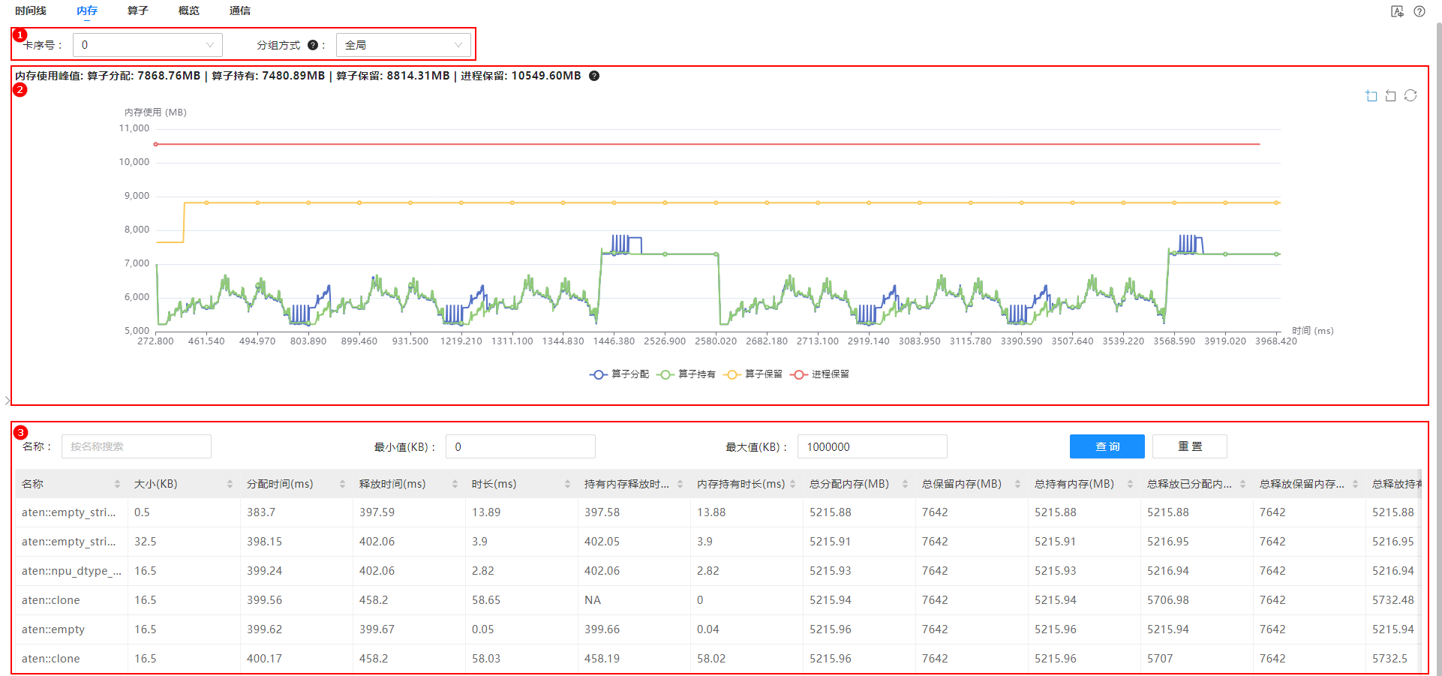Click the 397.59 release time cell
Image resolution: width=1442 pixels, height=676 pixels.
click(x=377, y=512)
